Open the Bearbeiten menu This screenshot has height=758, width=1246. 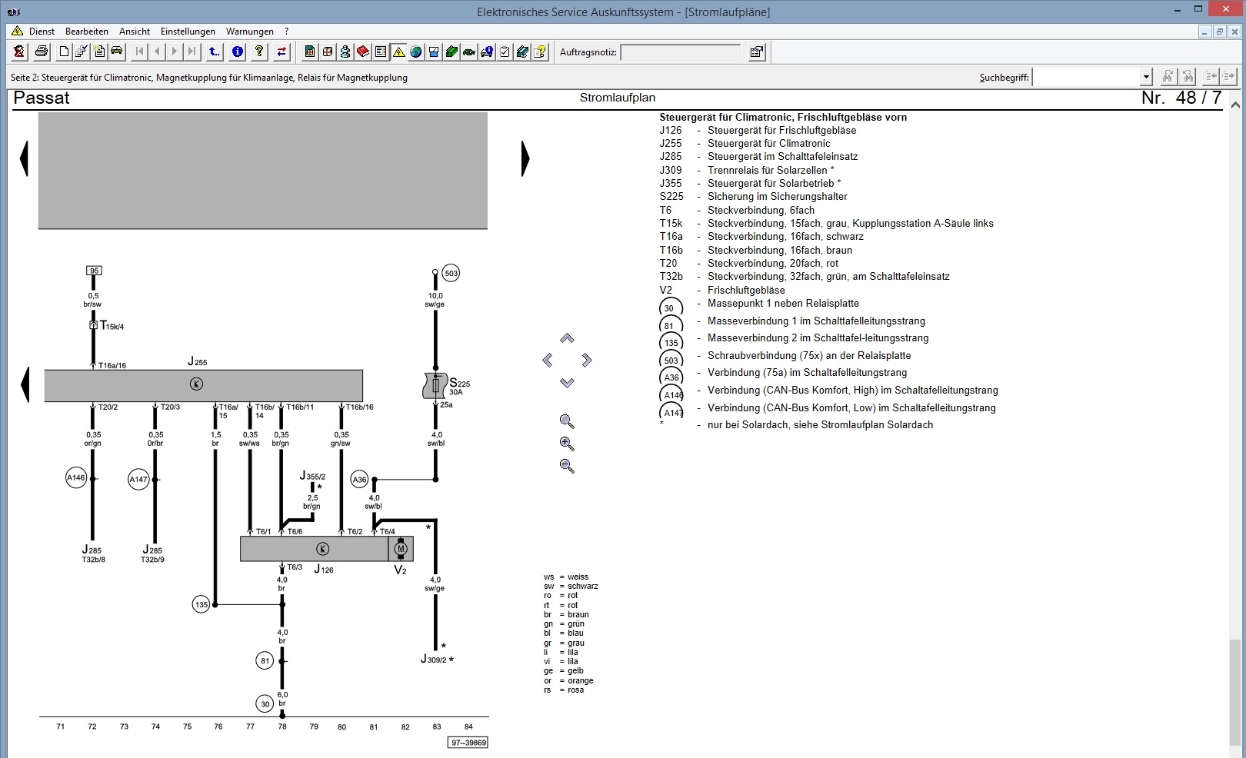pyautogui.click(x=87, y=32)
